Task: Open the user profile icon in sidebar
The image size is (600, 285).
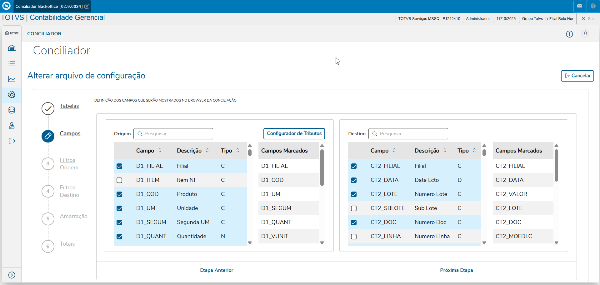Action: pyautogui.click(x=12, y=126)
